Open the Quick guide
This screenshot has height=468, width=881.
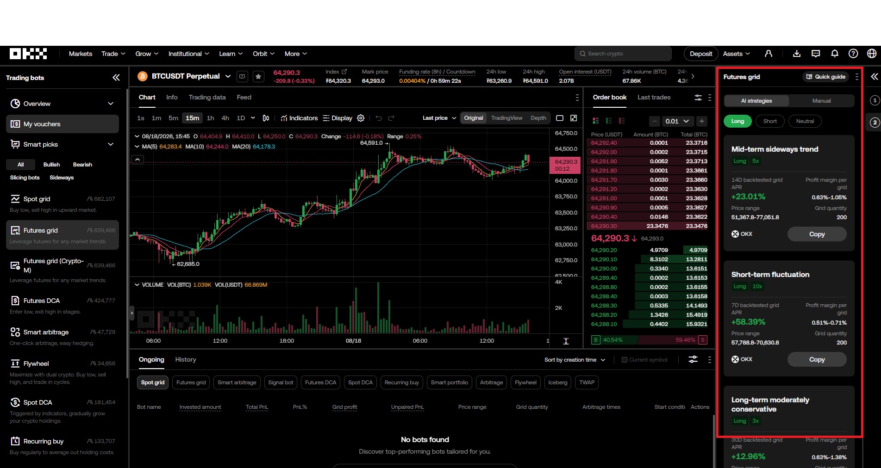coord(825,77)
